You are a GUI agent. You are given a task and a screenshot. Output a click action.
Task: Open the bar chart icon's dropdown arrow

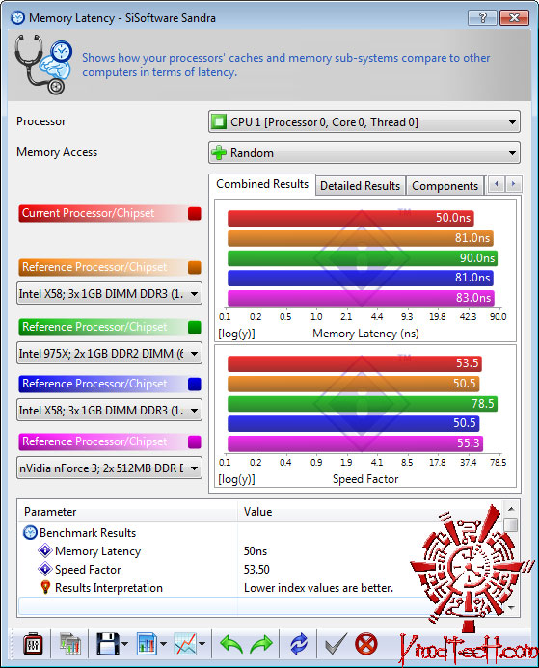pyautogui.click(x=163, y=644)
